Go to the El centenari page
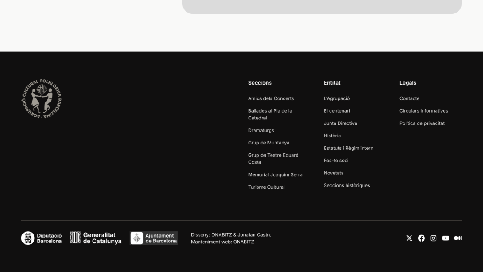The height and width of the screenshot is (272, 483). pyautogui.click(x=337, y=111)
